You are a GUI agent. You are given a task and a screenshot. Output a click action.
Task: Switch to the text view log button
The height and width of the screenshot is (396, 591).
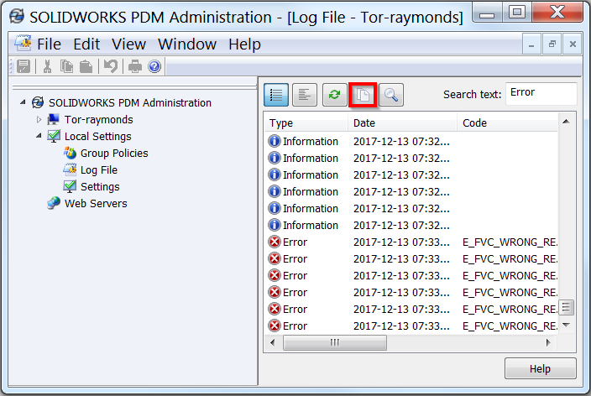[305, 95]
